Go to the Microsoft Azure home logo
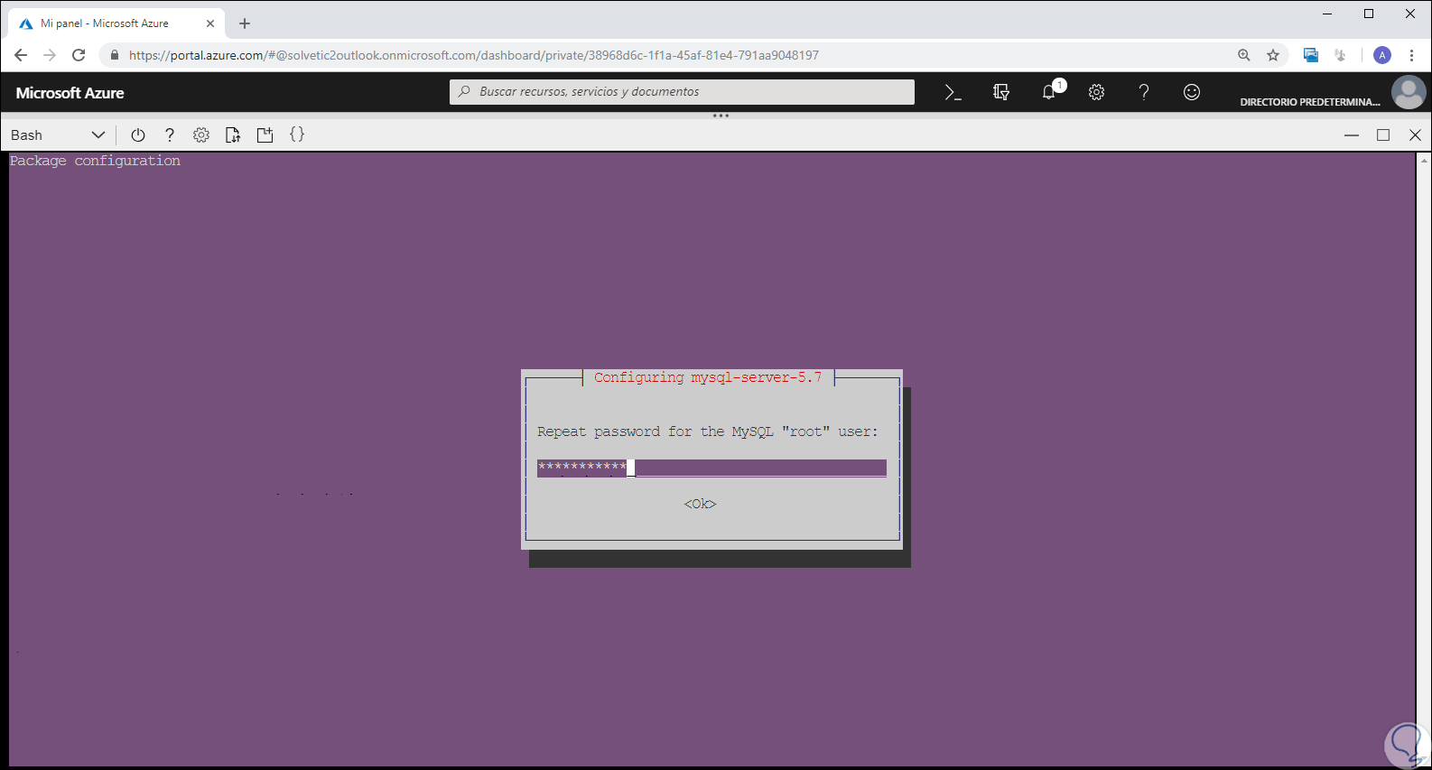The width and height of the screenshot is (1432, 770). [x=70, y=93]
